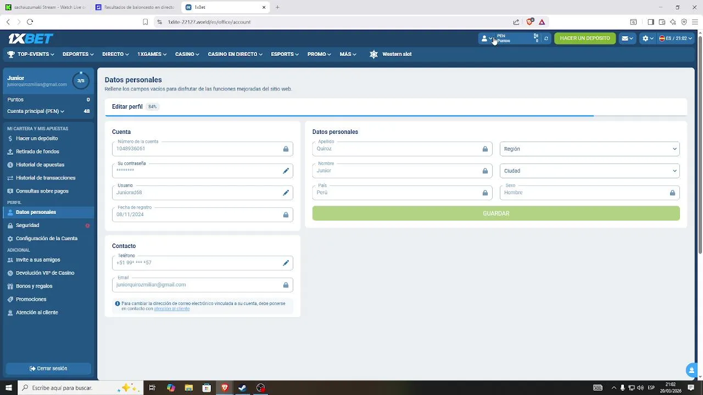
Task: Open File Explorer from the taskbar
Action: tap(189, 388)
